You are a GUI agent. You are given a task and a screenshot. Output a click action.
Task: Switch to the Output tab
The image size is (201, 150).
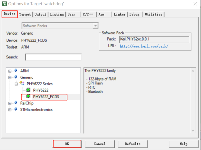tap(41, 14)
